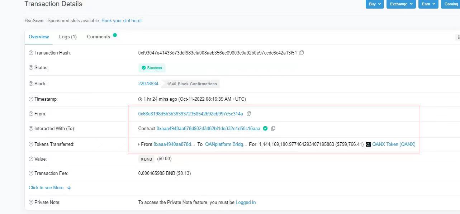Copy the transaction hash

click(x=302, y=53)
